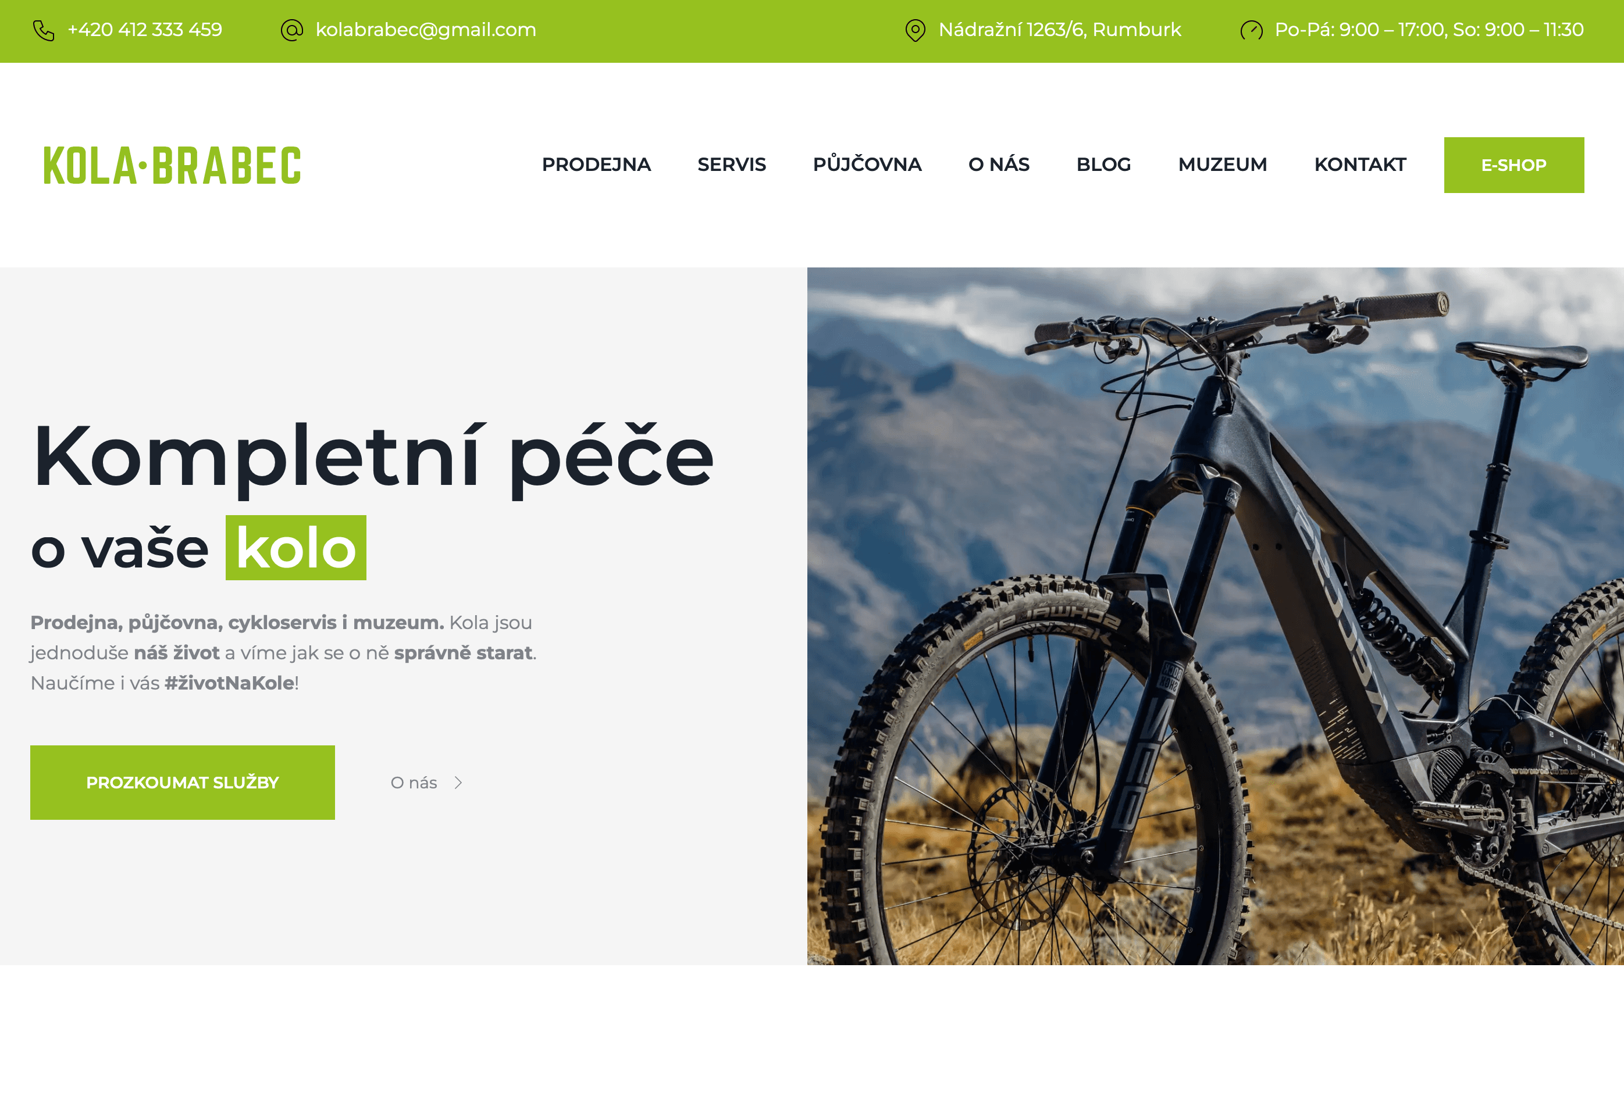Image resolution: width=1624 pixels, height=1114 pixels.
Task: Visit the Muzeum page
Action: tap(1222, 165)
